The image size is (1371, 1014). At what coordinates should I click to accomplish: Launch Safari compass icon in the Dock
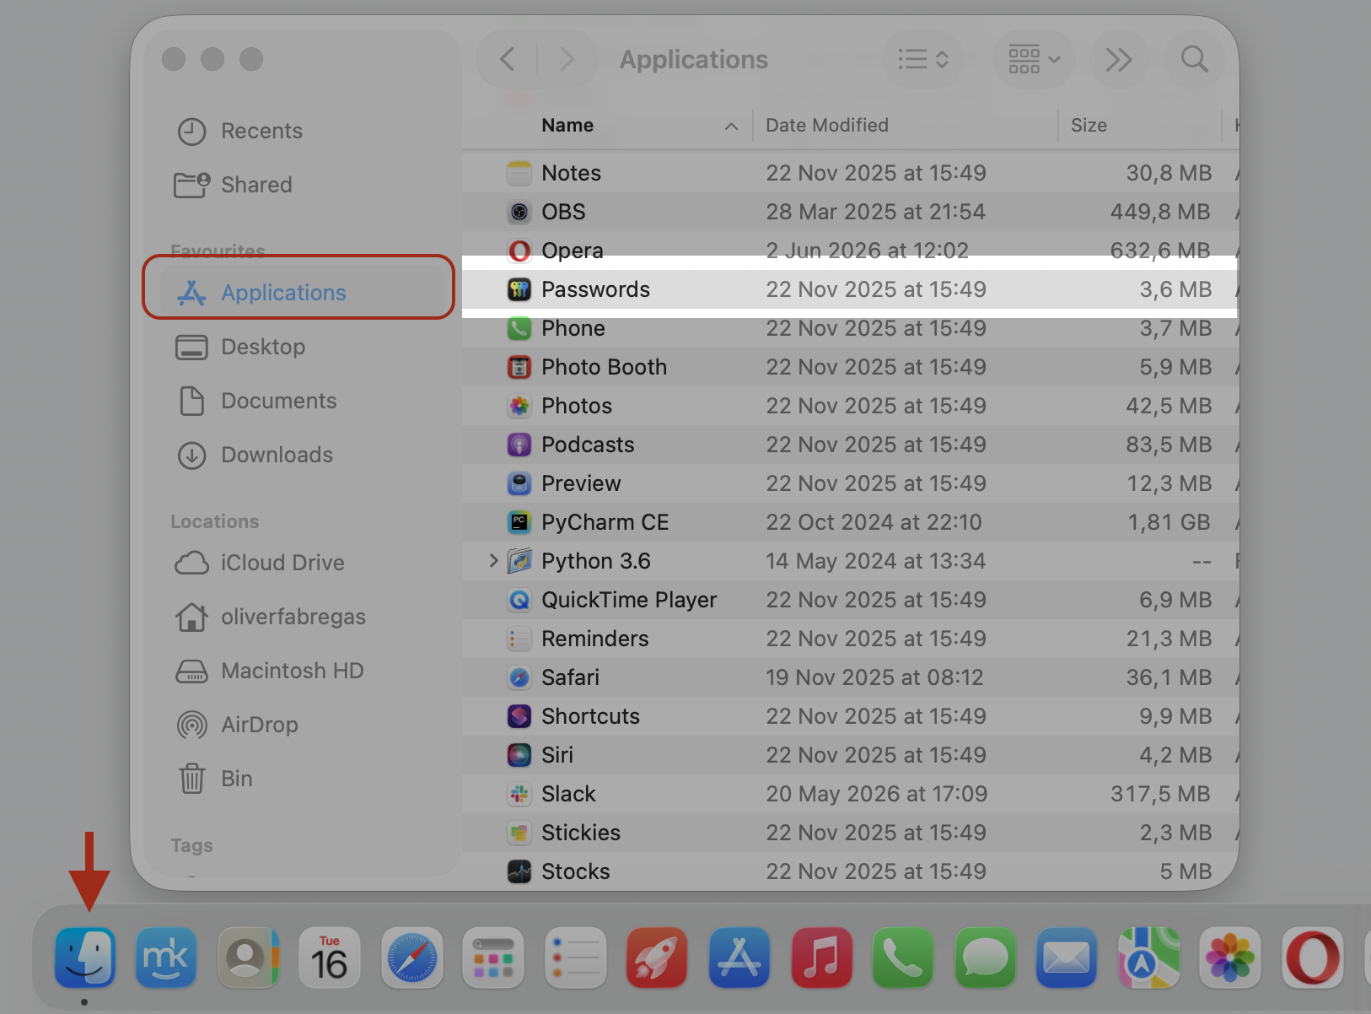point(411,957)
